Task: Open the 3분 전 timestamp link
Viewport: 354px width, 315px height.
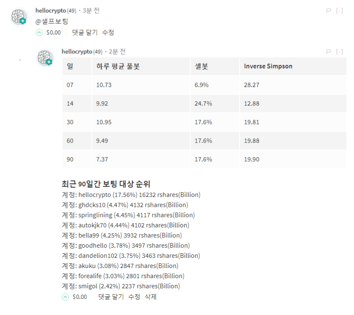Action: (91, 11)
